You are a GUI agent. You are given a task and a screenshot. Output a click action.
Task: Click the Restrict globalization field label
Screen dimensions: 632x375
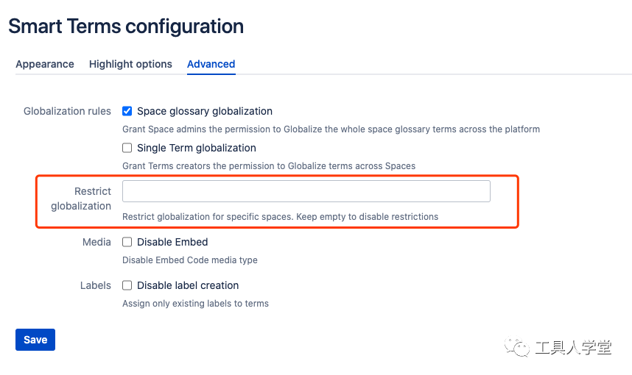coord(81,199)
